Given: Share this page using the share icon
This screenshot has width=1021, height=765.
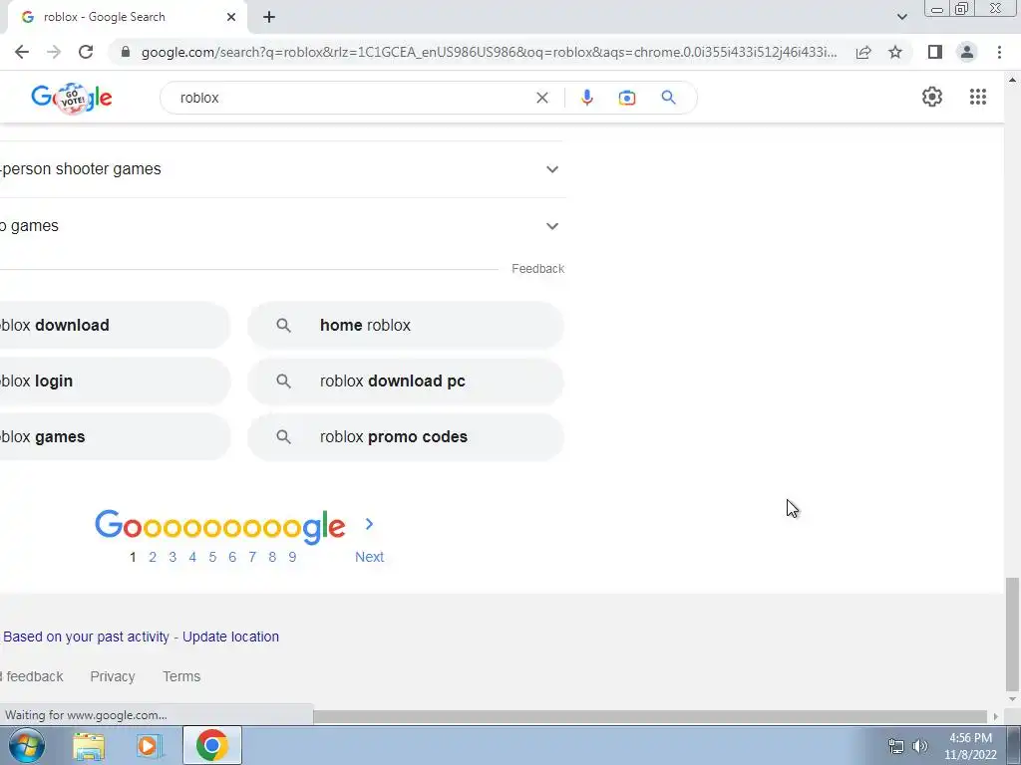Looking at the screenshot, I should (863, 52).
